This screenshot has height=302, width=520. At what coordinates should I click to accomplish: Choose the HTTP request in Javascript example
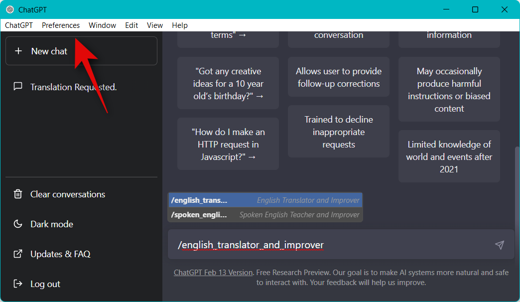228,144
